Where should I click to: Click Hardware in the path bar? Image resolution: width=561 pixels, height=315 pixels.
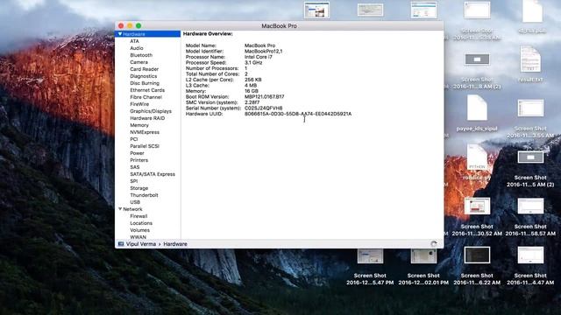coord(175,244)
